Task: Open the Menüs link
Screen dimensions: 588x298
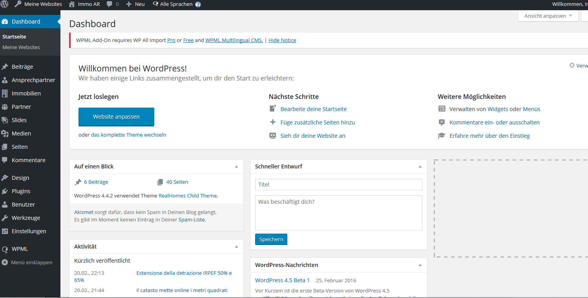Action: tap(532, 109)
